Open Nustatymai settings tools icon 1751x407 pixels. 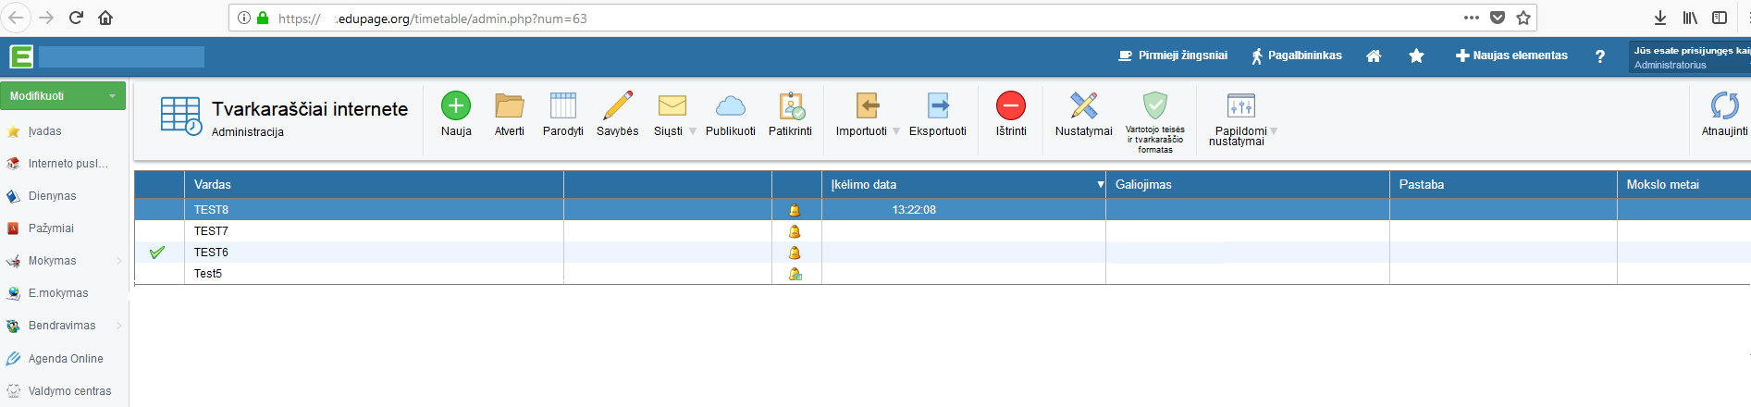coord(1083,106)
